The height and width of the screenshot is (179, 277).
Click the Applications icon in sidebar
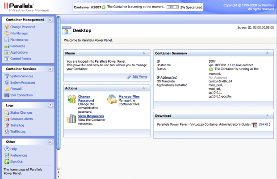click(7, 52)
